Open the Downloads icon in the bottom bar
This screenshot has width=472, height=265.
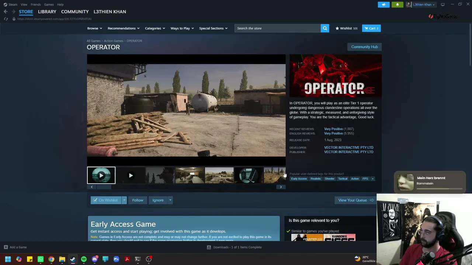click(209, 247)
